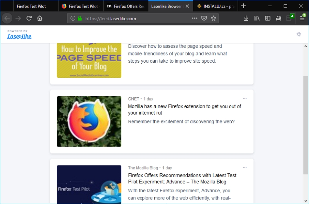309x204 pixels.
Task: Open the Firefox hamburger menu
Action: [x=302, y=18]
